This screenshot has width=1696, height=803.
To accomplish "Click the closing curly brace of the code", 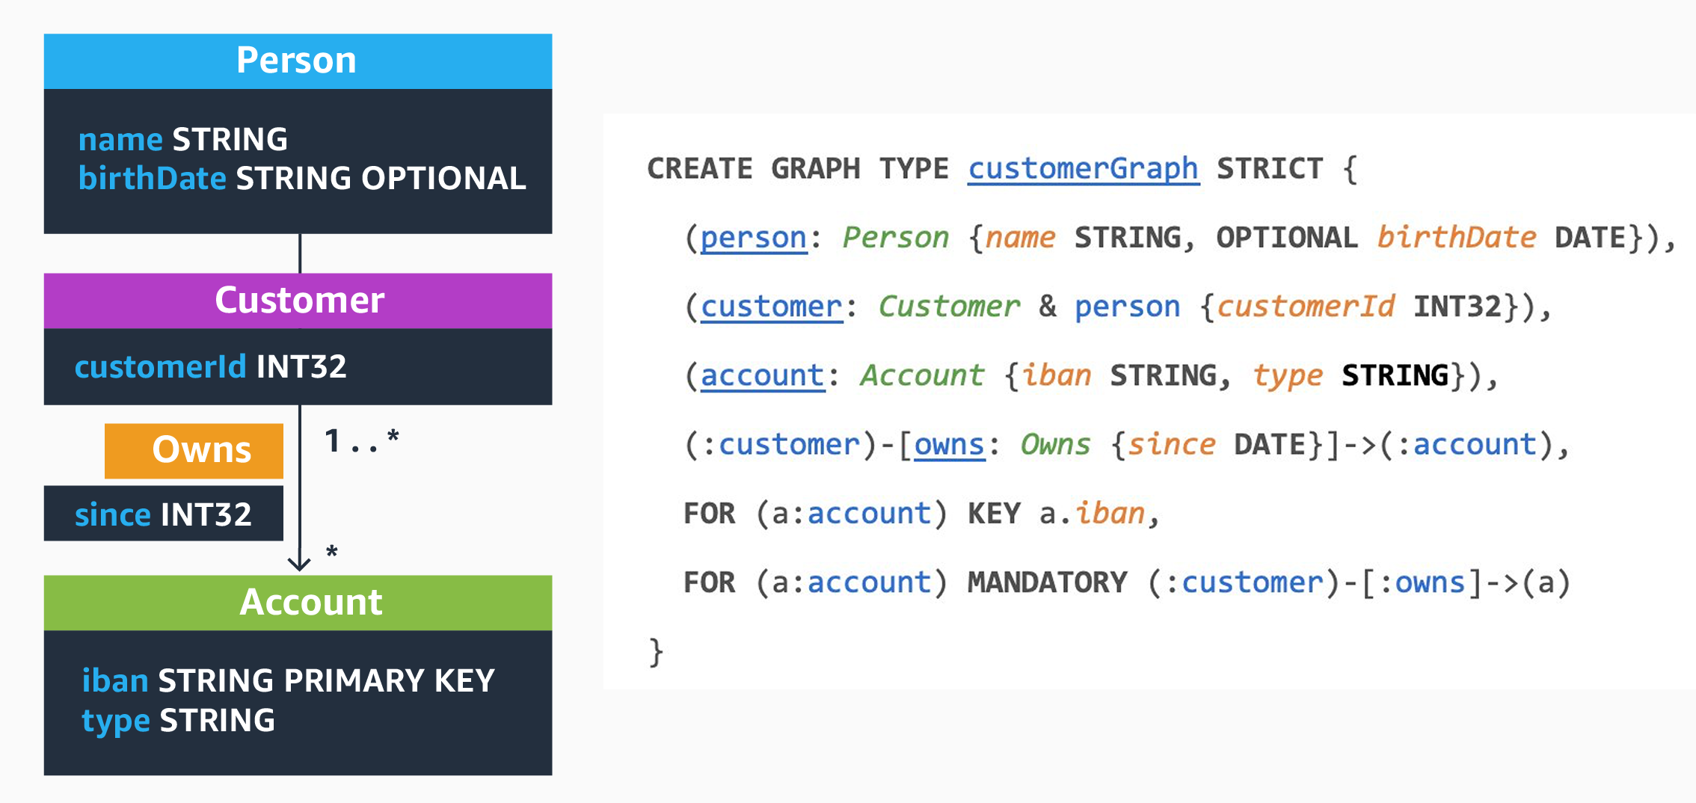I will click(656, 652).
